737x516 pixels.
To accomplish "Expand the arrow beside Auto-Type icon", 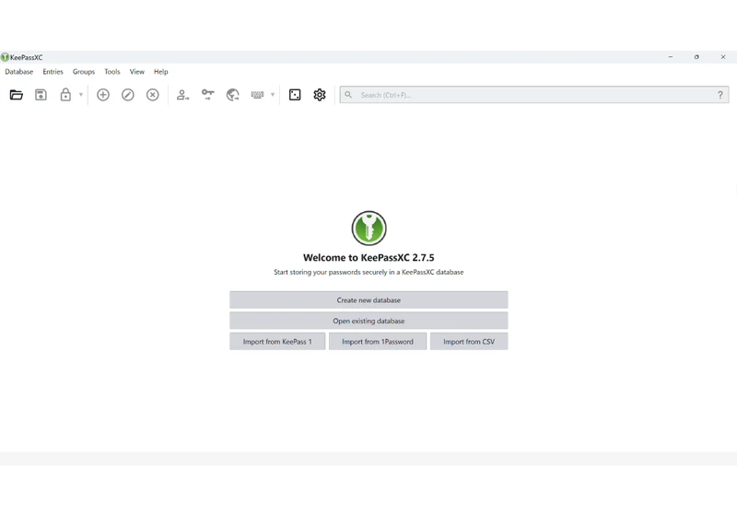I will (273, 95).
